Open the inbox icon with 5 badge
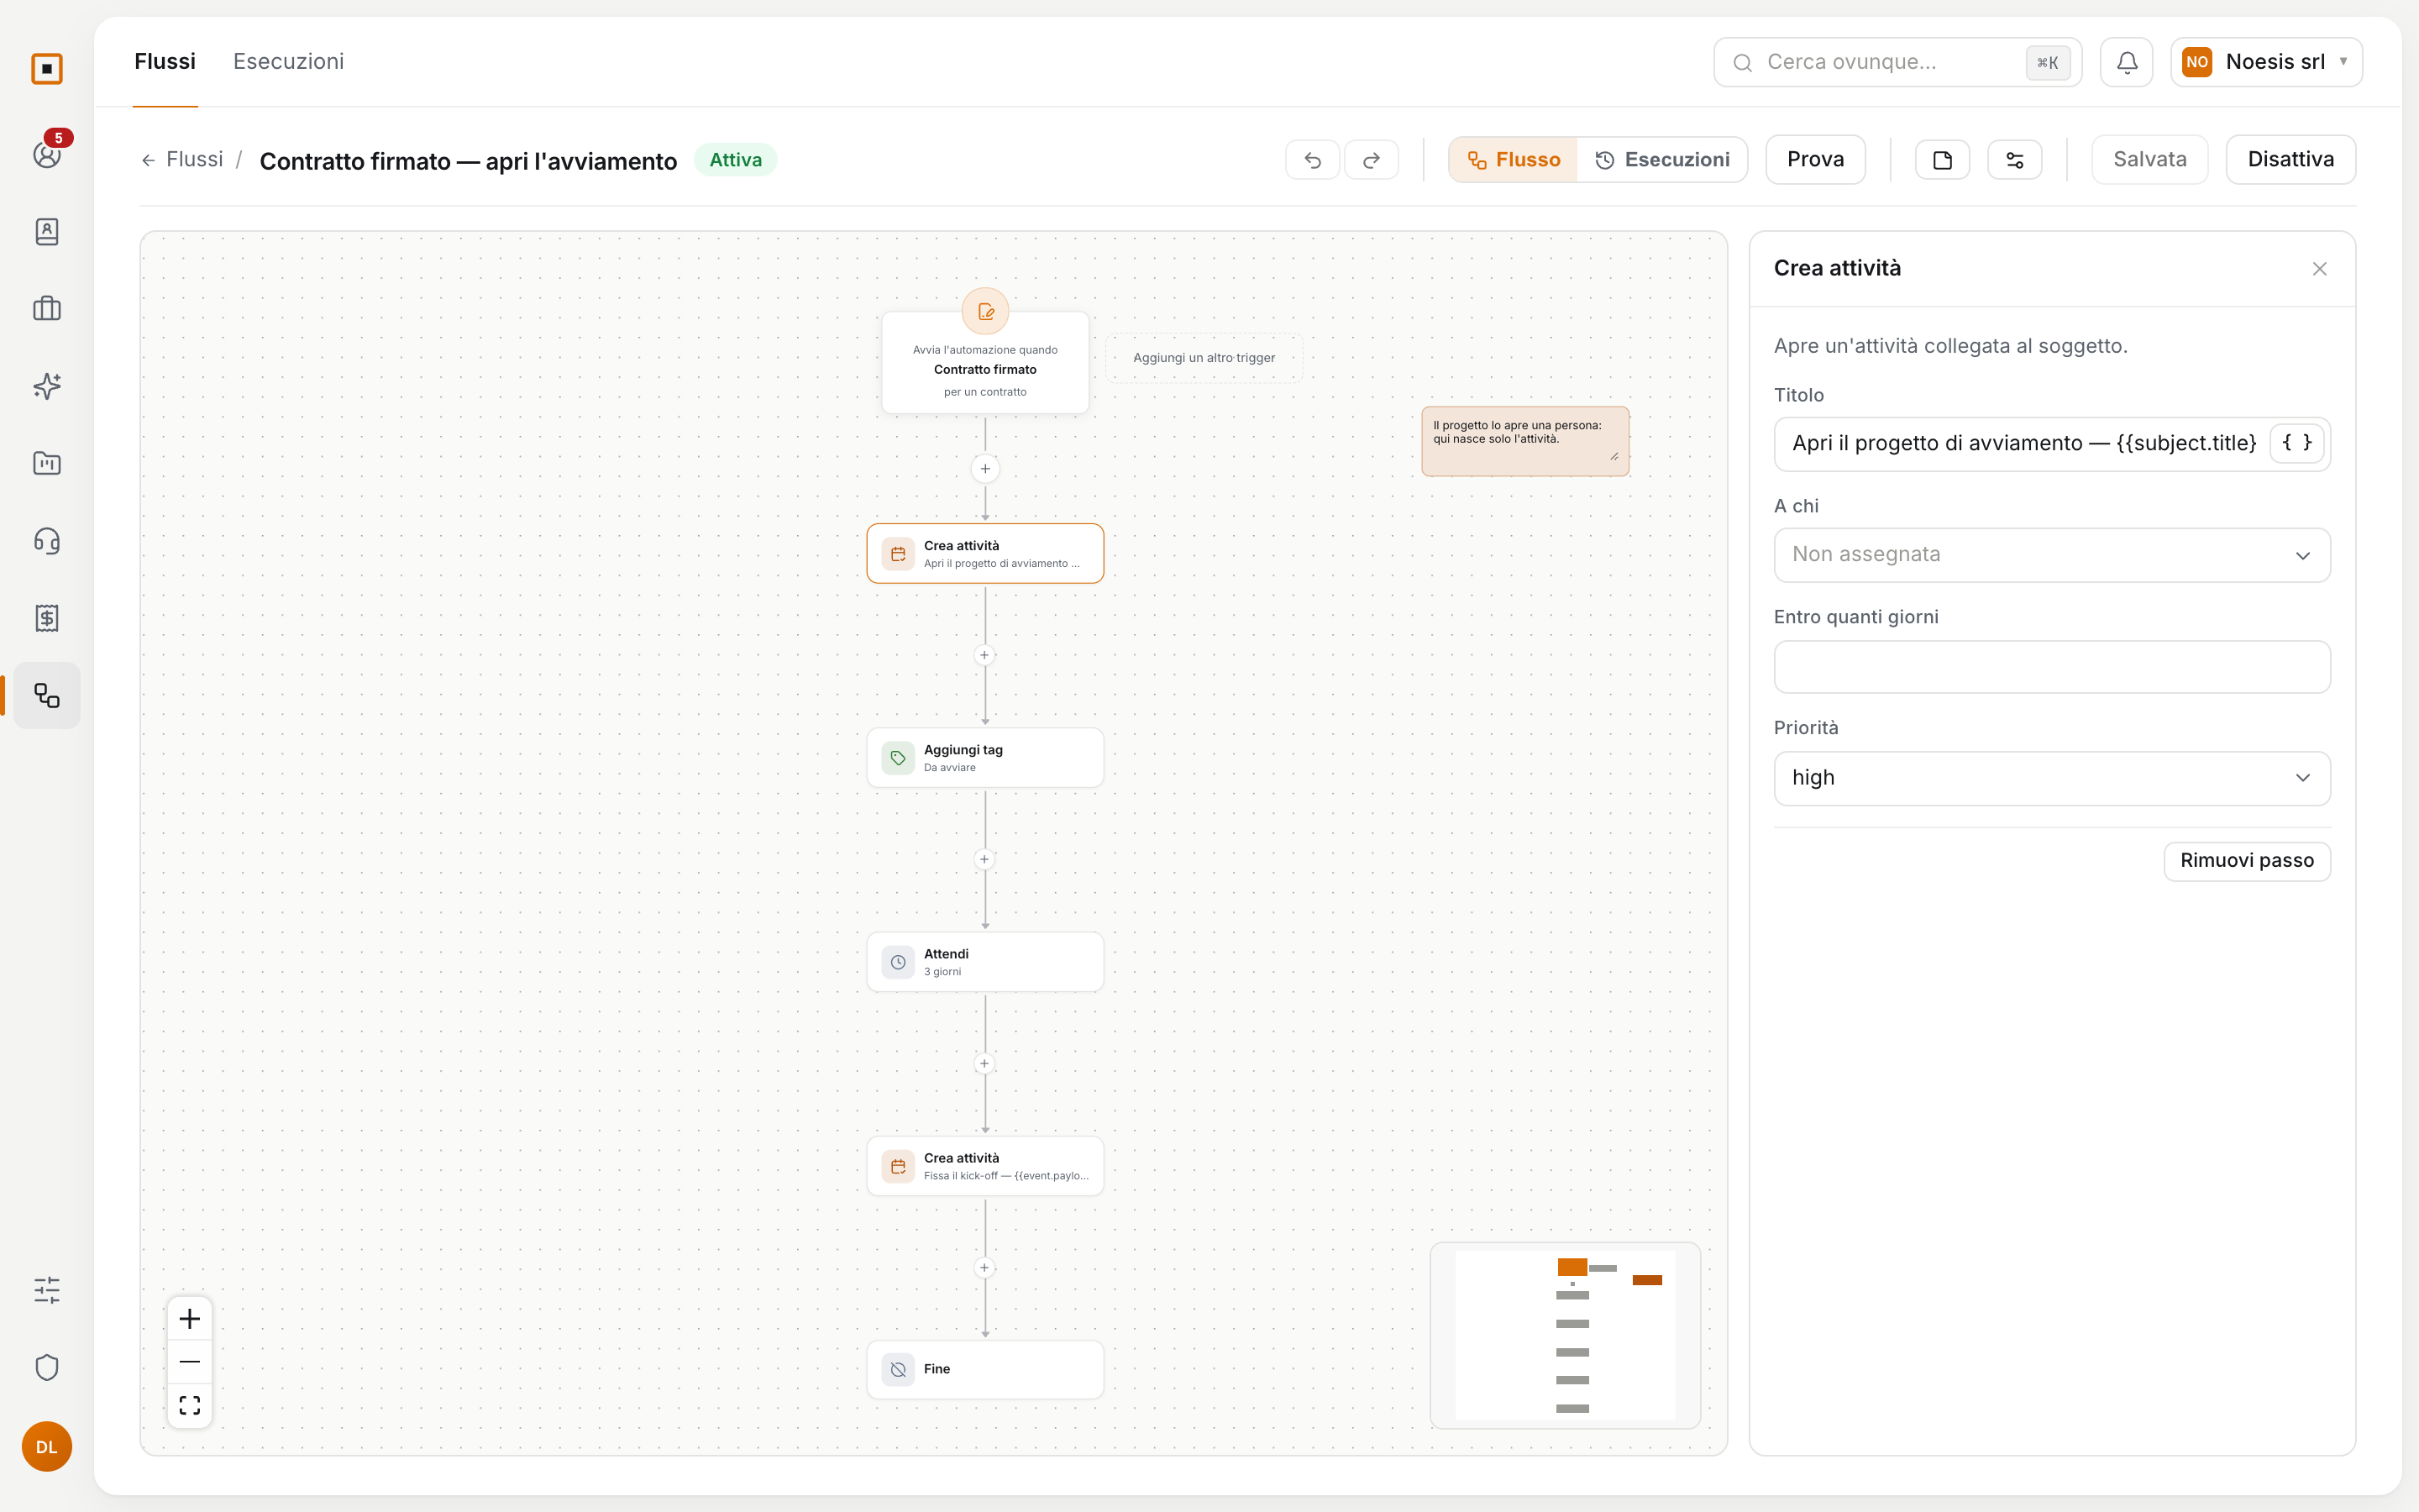The height and width of the screenshot is (1512, 2419). (x=47, y=154)
